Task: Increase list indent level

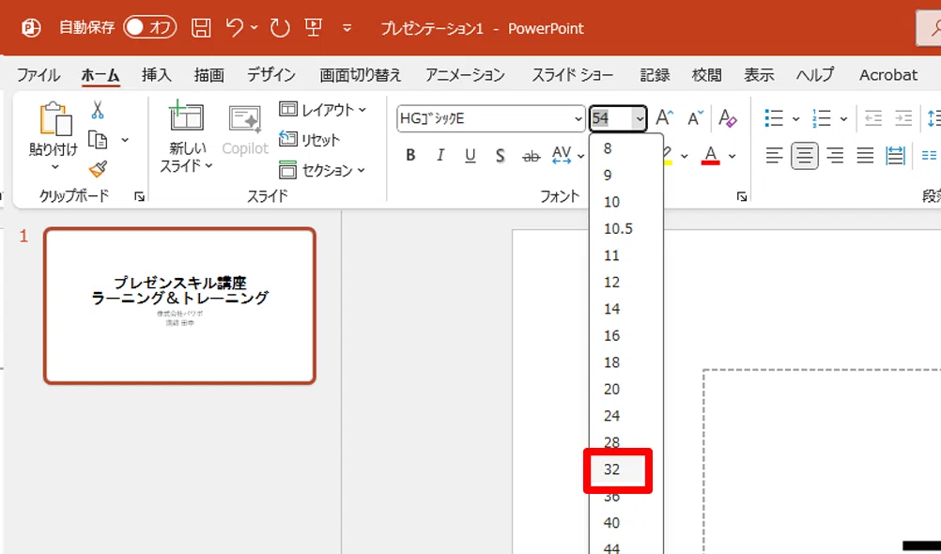Action: point(903,117)
